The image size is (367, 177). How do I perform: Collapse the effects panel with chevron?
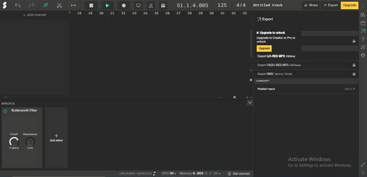pos(250,103)
